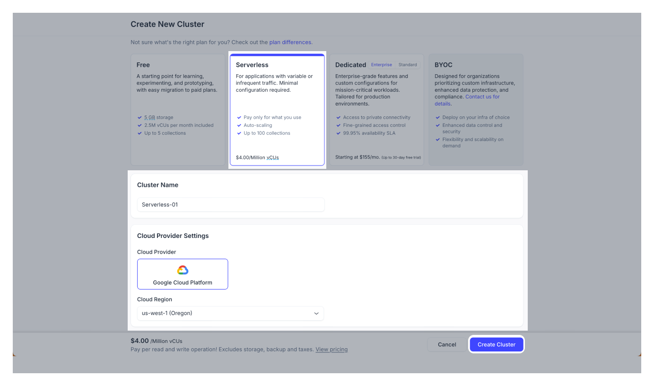Click the "Cloud Region" label
Screen dimensions: 654x386
[155, 299]
